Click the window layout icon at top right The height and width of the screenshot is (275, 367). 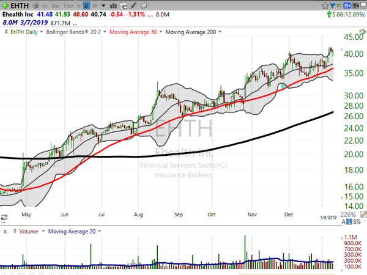click(x=363, y=5)
